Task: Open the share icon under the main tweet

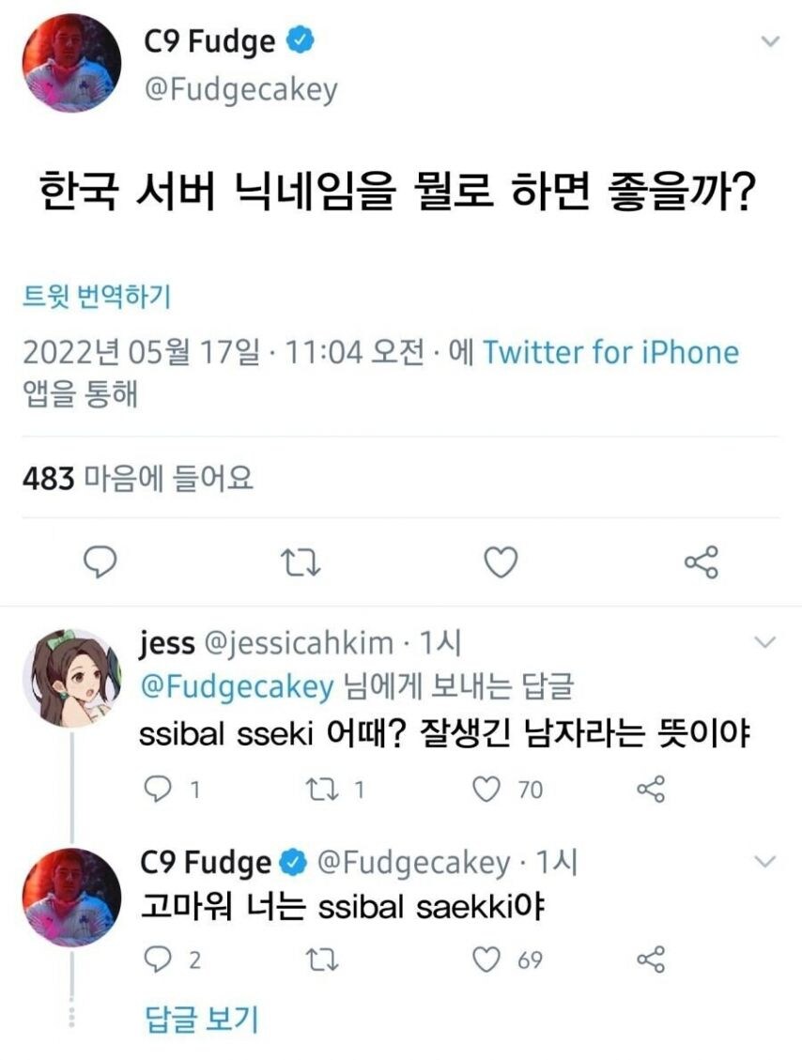Action: coord(699,561)
